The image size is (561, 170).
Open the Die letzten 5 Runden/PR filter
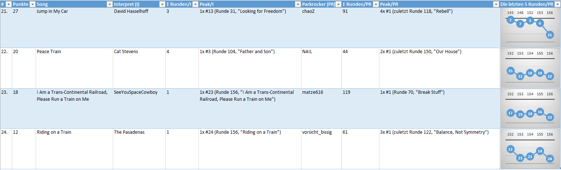coord(557,4)
